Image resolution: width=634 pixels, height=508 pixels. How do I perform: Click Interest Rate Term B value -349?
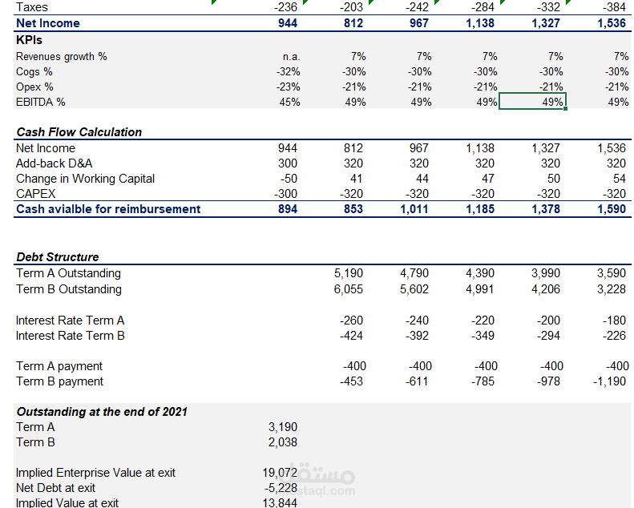click(483, 336)
